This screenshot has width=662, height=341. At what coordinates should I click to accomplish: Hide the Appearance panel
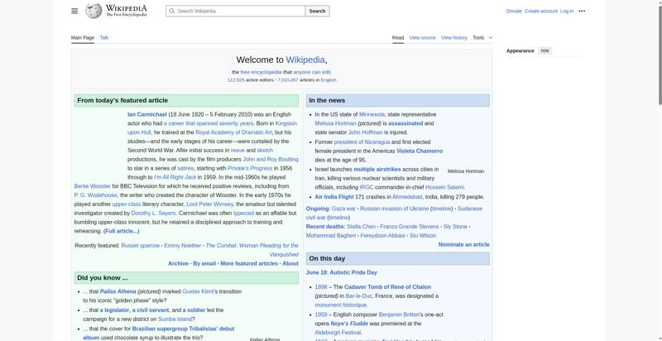tap(545, 50)
